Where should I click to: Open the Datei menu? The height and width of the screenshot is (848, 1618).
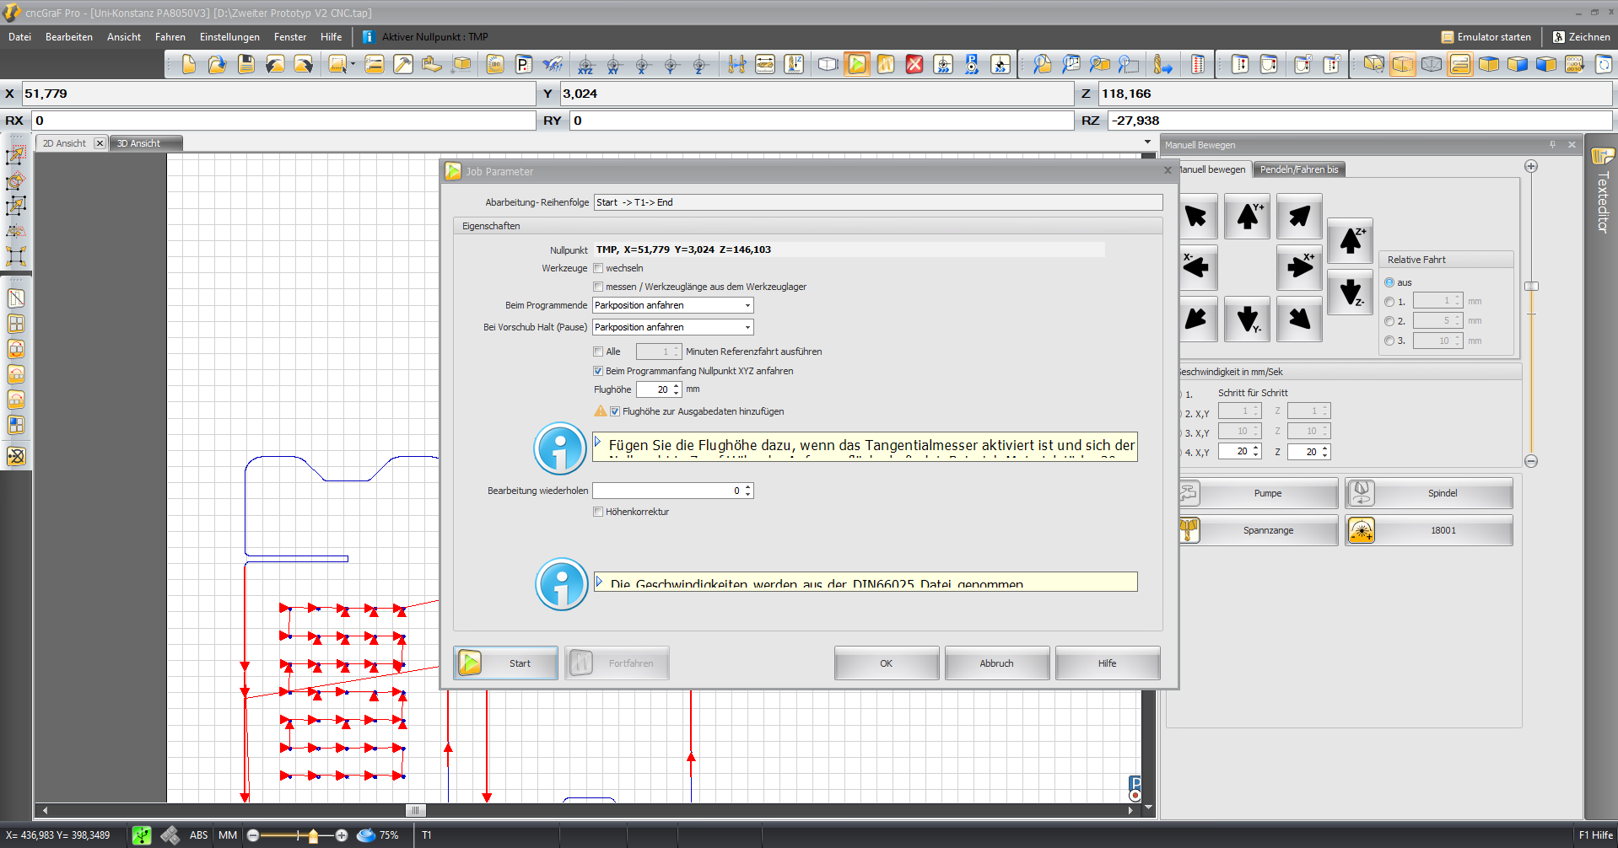pyautogui.click(x=19, y=37)
